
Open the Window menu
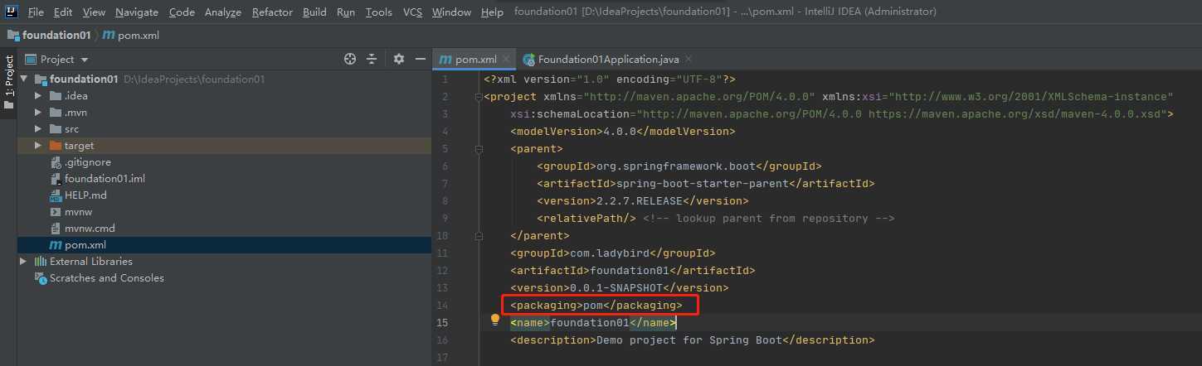(451, 12)
